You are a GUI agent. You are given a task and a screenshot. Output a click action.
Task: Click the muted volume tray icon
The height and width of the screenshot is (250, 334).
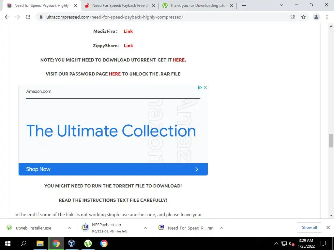pos(292,243)
